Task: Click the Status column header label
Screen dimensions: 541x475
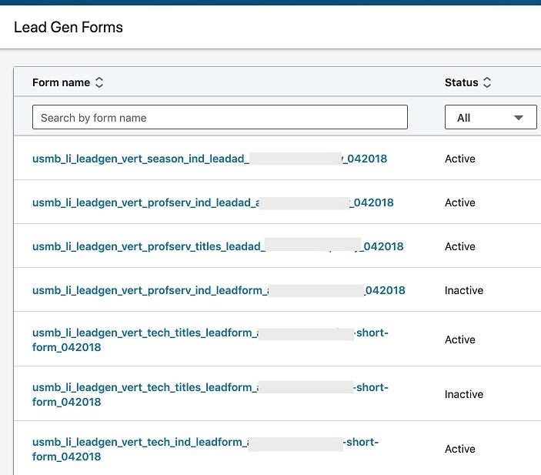Action: point(461,82)
